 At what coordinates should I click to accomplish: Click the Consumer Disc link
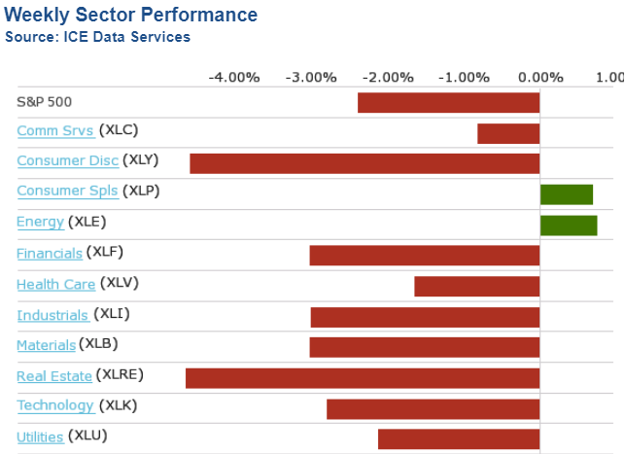(67, 160)
